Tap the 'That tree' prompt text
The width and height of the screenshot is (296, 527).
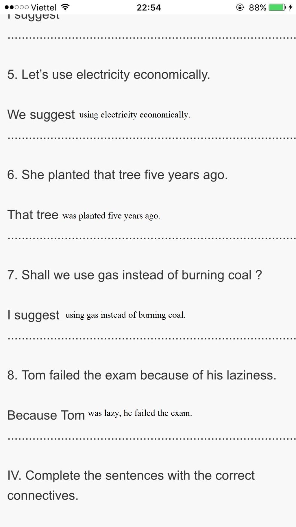point(33,215)
